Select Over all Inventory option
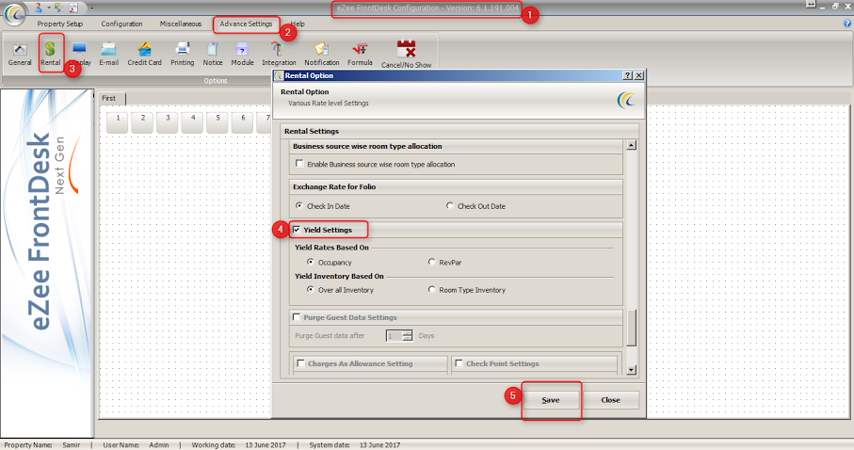 [x=311, y=290]
